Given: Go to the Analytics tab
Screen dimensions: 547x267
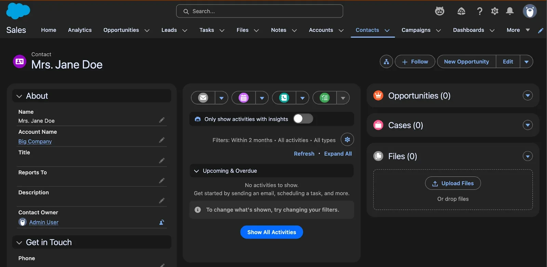Looking at the screenshot, I should (80, 30).
